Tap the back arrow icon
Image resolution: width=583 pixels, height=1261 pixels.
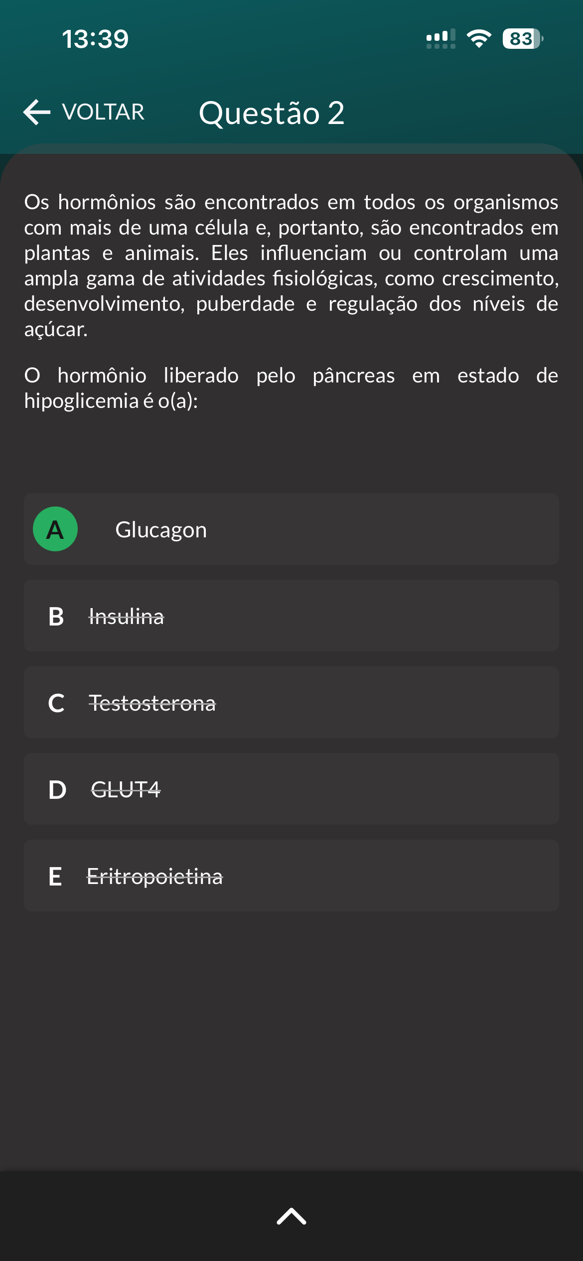37,112
